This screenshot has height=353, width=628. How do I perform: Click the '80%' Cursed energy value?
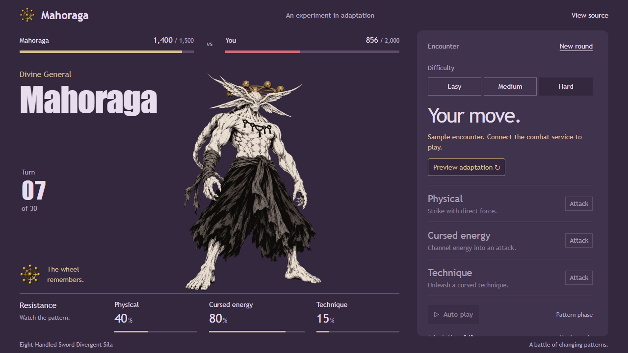coord(218,319)
